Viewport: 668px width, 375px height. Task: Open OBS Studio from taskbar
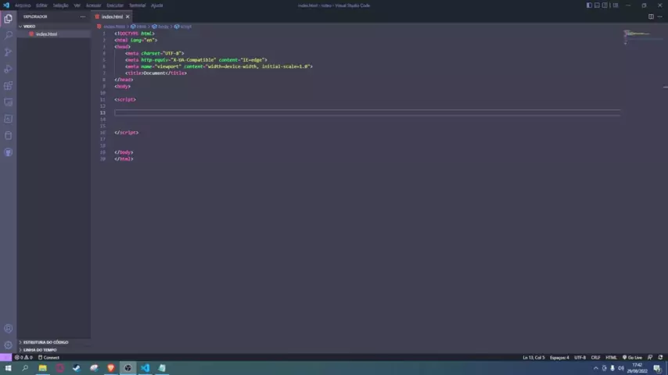click(x=127, y=368)
